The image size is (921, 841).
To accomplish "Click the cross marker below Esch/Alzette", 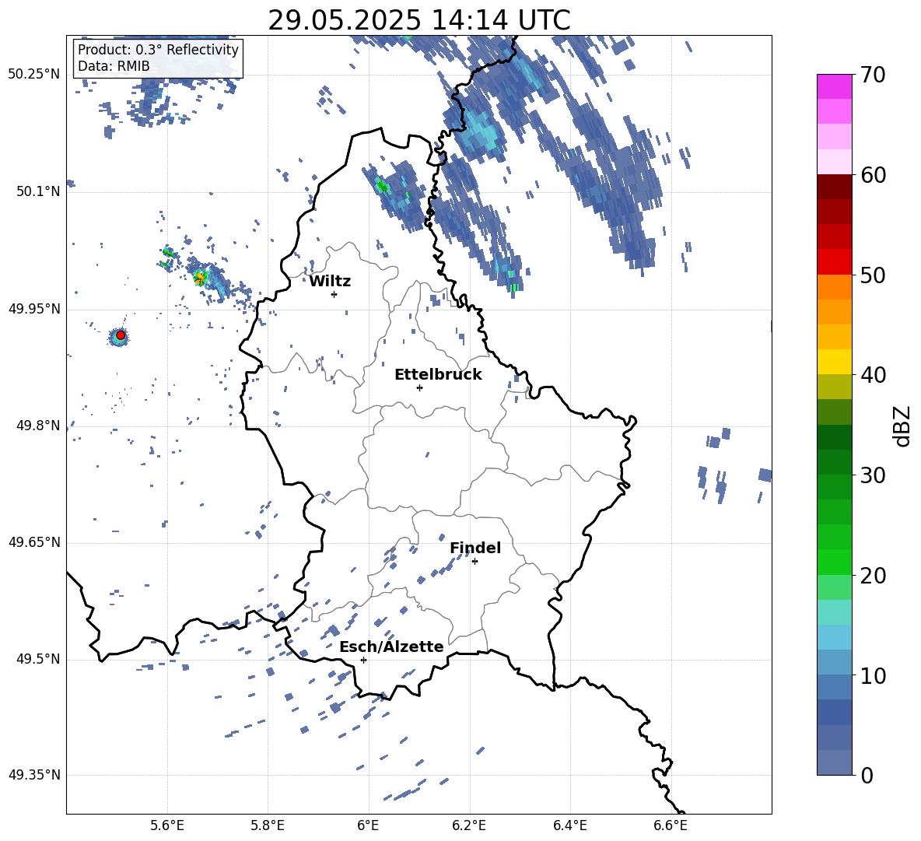I will click(x=363, y=660).
